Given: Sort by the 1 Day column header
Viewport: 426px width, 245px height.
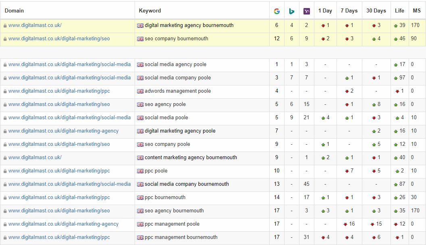Looking at the screenshot, I should pos(325,10).
